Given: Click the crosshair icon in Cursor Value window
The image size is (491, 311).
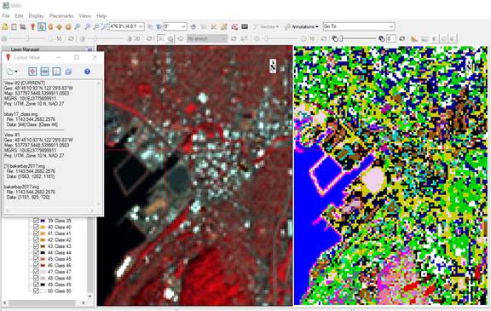Looking at the screenshot, I should (x=32, y=72).
